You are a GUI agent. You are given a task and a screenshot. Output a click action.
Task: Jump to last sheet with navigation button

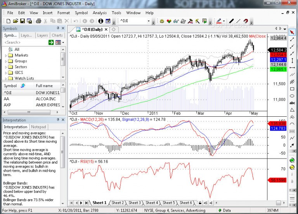(87, 203)
